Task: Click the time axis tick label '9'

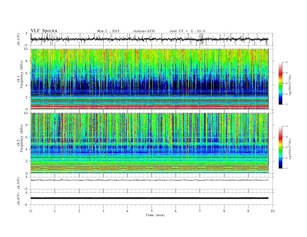Action: 248,211
